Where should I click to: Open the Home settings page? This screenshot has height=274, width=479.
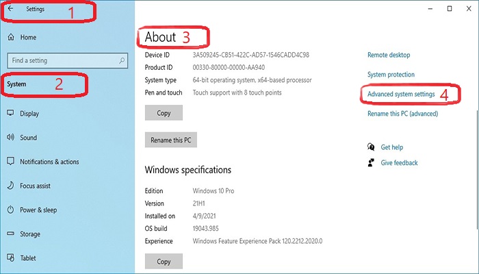pyautogui.click(x=28, y=37)
